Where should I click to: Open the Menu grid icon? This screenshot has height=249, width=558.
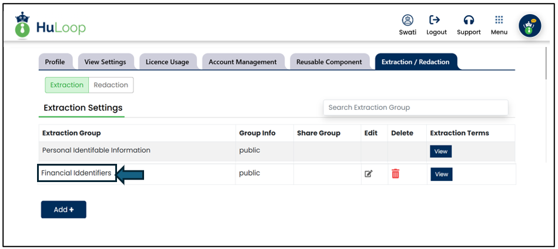[x=499, y=20]
